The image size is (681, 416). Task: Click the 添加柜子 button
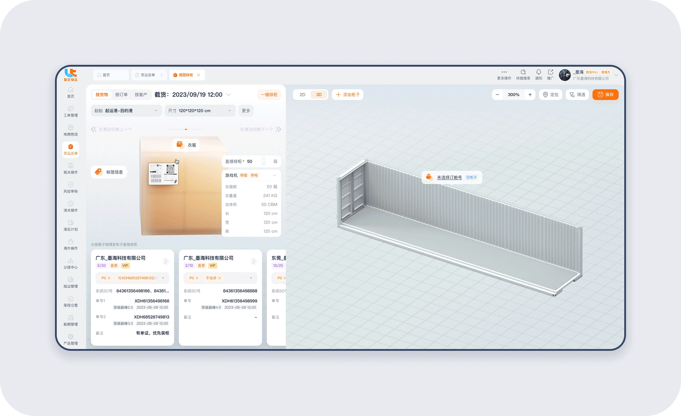pos(348,95)
